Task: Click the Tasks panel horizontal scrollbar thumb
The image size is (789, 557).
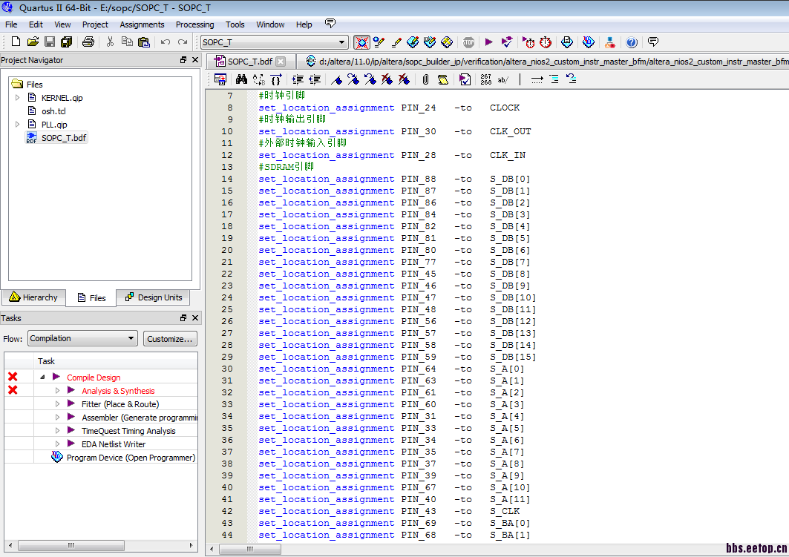Action: click(71, 545)
